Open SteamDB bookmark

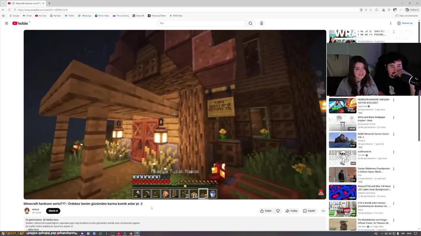click(x=138, y=16)
